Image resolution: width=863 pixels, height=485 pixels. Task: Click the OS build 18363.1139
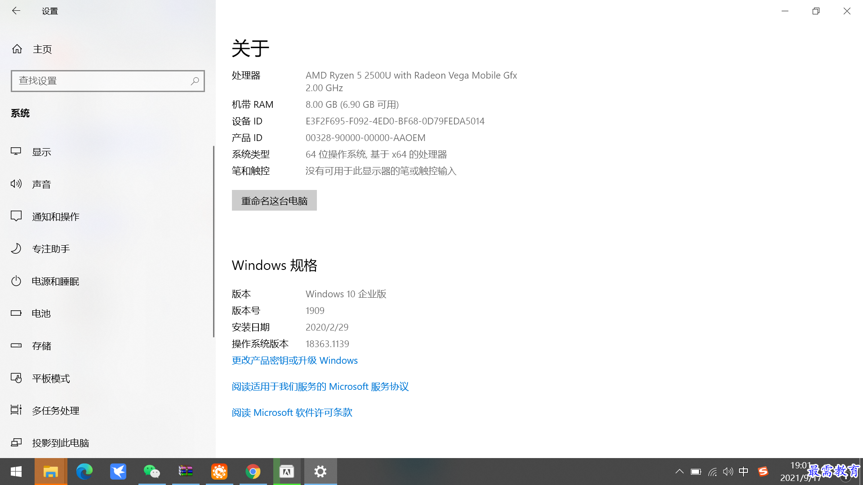coord(327,344)
